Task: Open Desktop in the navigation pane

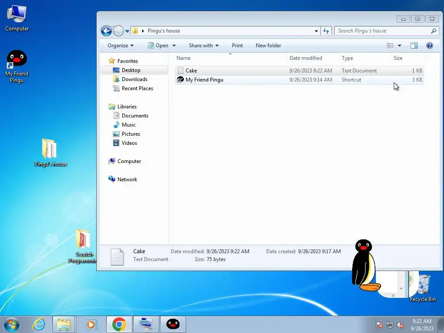Action: click(x=131, y=70)
